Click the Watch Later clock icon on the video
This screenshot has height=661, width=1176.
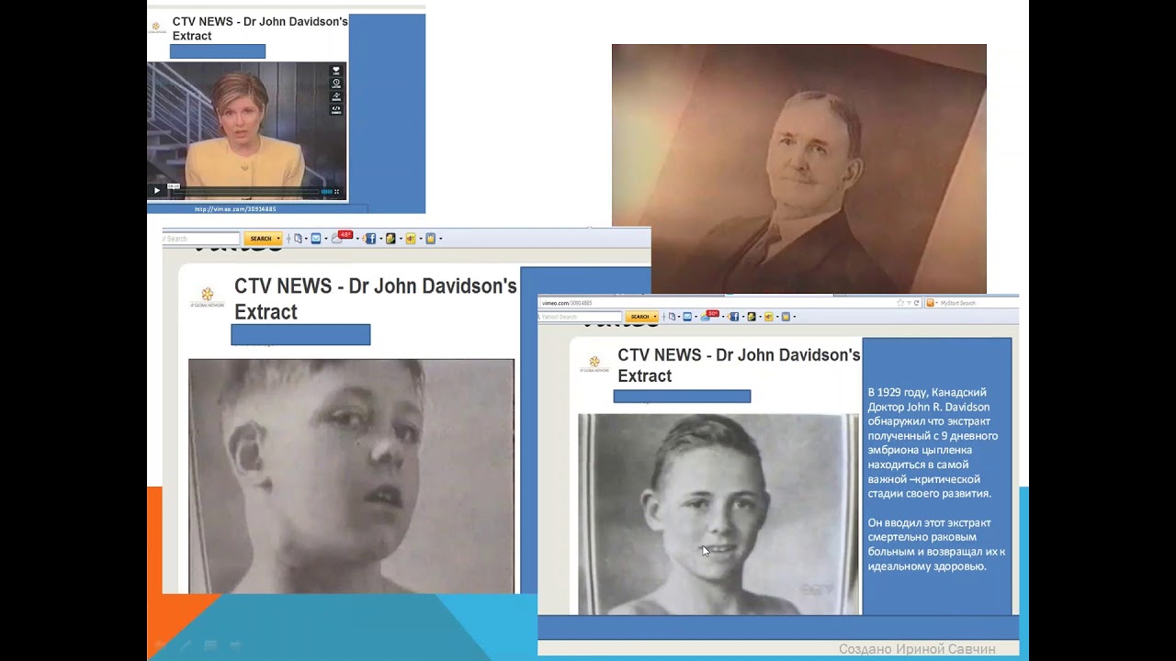tap(336, 83)
